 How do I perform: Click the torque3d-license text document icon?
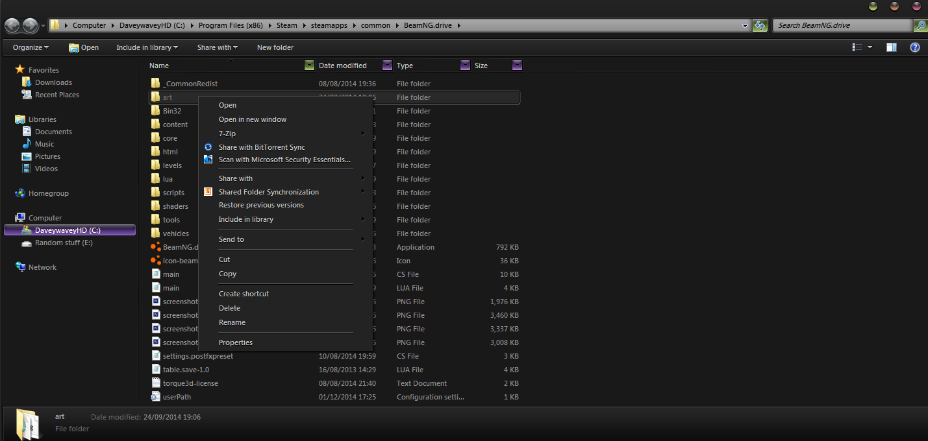click(156, 383)
